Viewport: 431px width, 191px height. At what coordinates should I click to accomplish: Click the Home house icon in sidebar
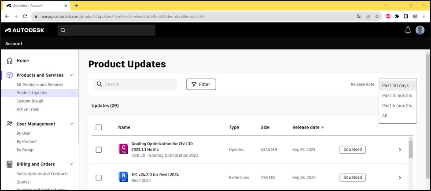tap(10, 61)
